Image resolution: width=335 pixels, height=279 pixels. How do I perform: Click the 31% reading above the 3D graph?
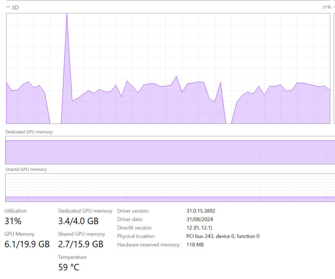[x=326, y=7]
